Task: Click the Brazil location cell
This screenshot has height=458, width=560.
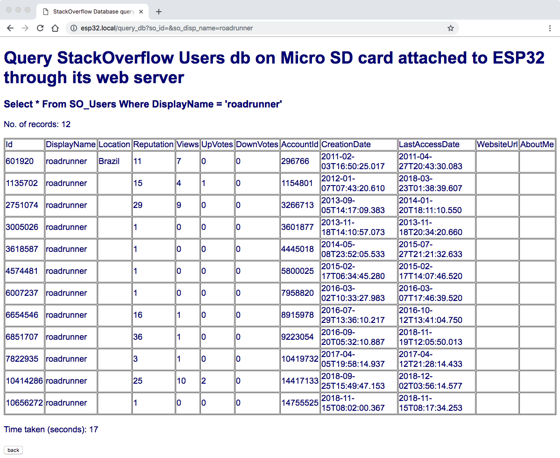Action: pyautogui.click(x=109, y=161)
